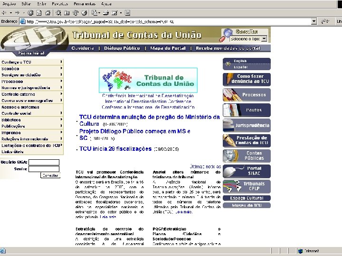
Task: Click the Ouvidoria header link
Action: pyautogui.click(x=83, y=48)
